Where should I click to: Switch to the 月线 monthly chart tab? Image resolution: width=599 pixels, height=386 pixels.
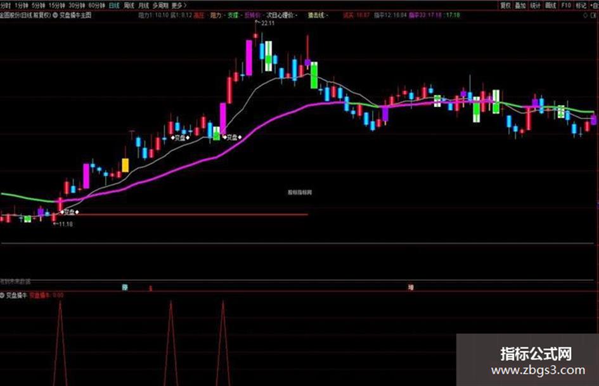(143, 5)
